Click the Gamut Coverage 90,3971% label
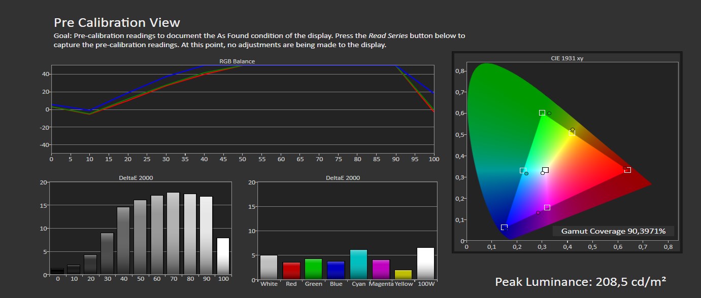701x298 pixels. [x=612, y=231]
